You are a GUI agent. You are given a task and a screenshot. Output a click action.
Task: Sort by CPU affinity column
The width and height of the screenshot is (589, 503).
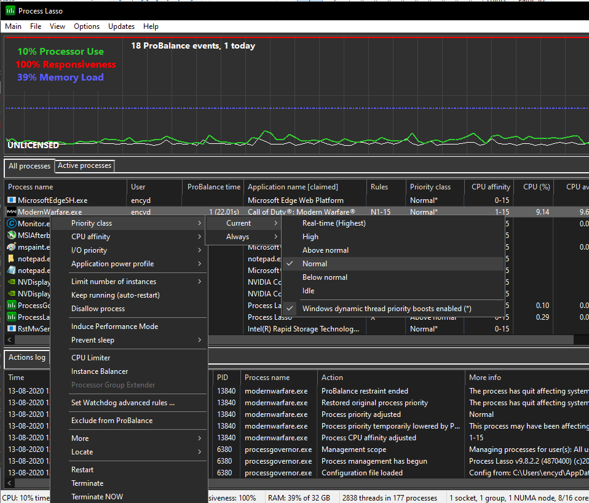pyautogui.click(x=488, y=187)
